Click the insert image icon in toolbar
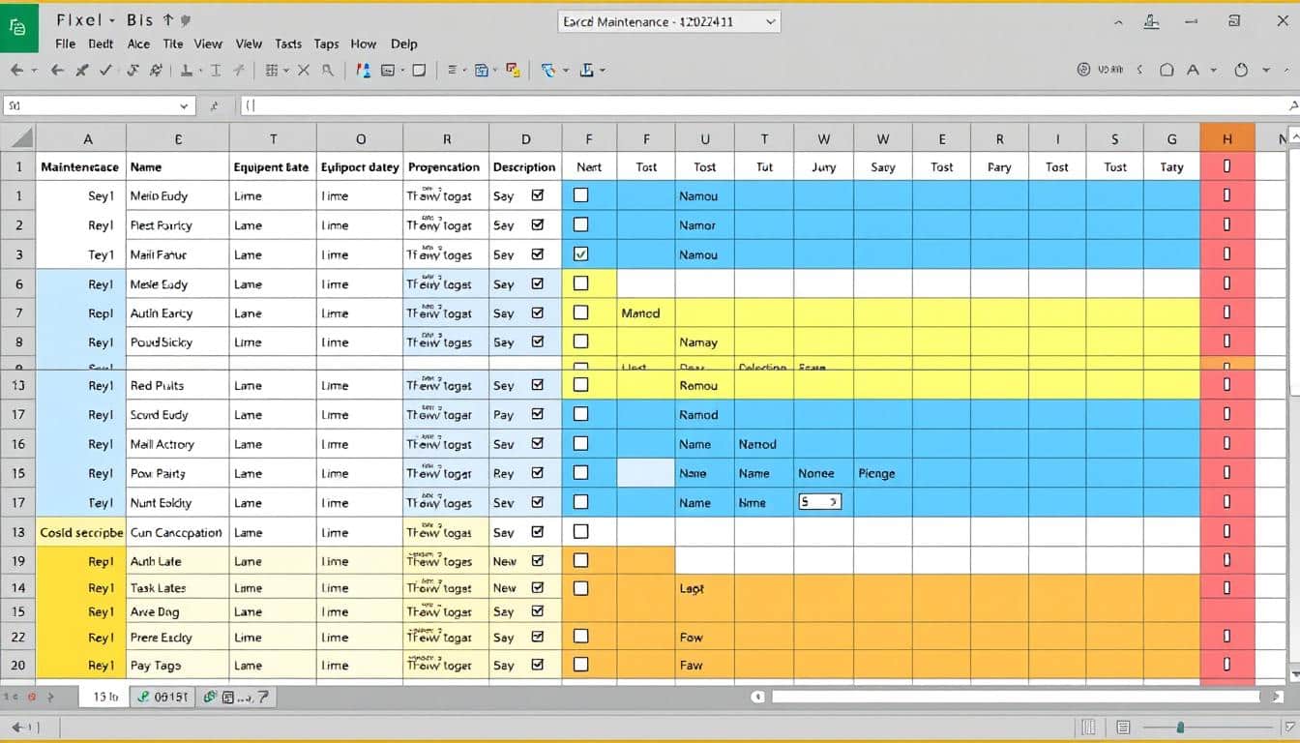Screen dimensions: 1300x743 388,71
